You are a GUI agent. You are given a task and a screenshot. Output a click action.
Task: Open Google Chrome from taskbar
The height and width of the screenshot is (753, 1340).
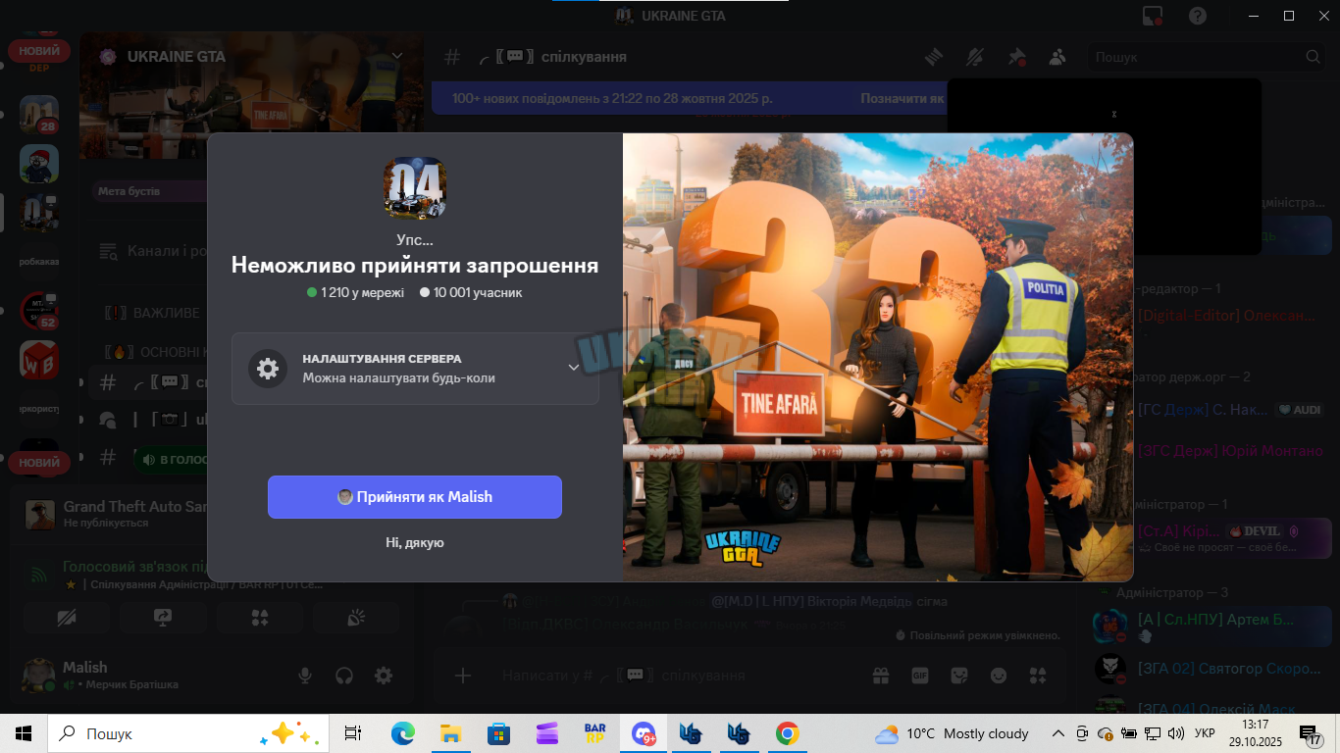point(787,733)
